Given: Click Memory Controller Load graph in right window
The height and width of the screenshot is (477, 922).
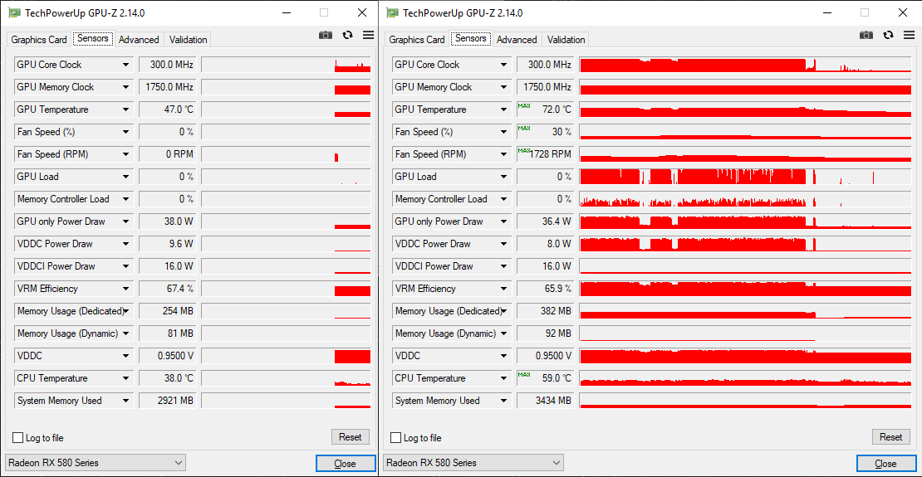Looking at the screenshot, I should 745,199.
